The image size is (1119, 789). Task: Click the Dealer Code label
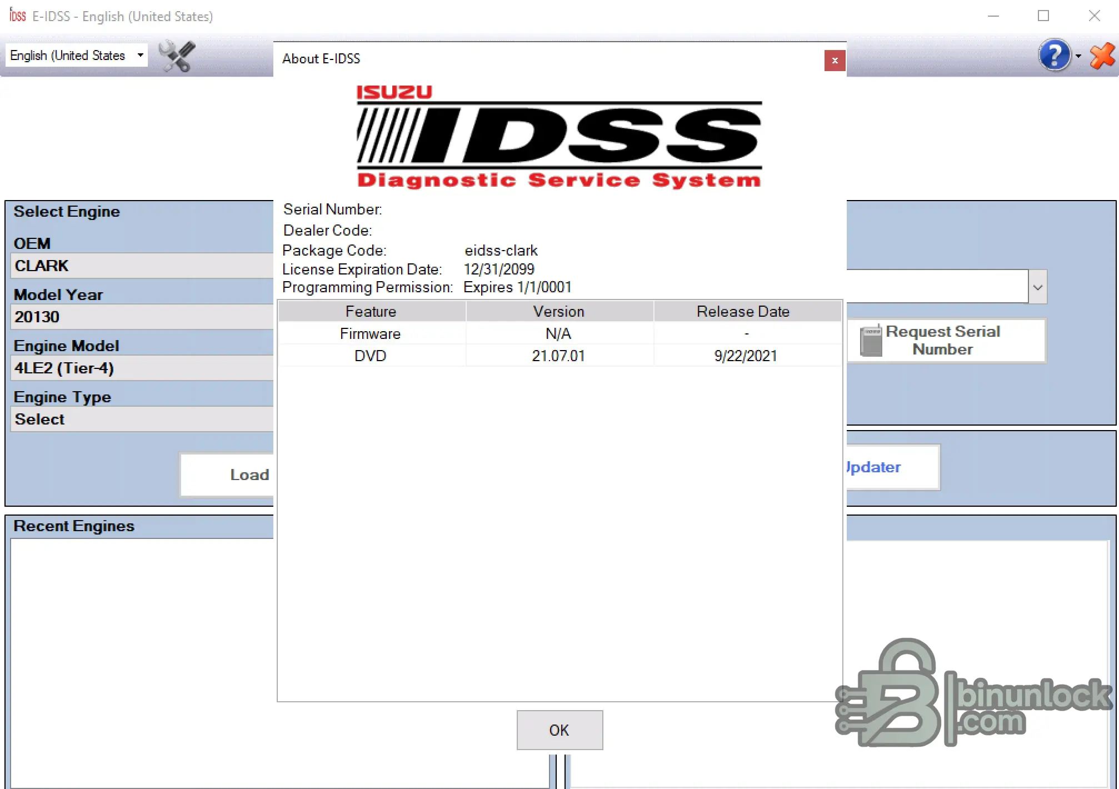pyautogui.click(x=328, y=231)
